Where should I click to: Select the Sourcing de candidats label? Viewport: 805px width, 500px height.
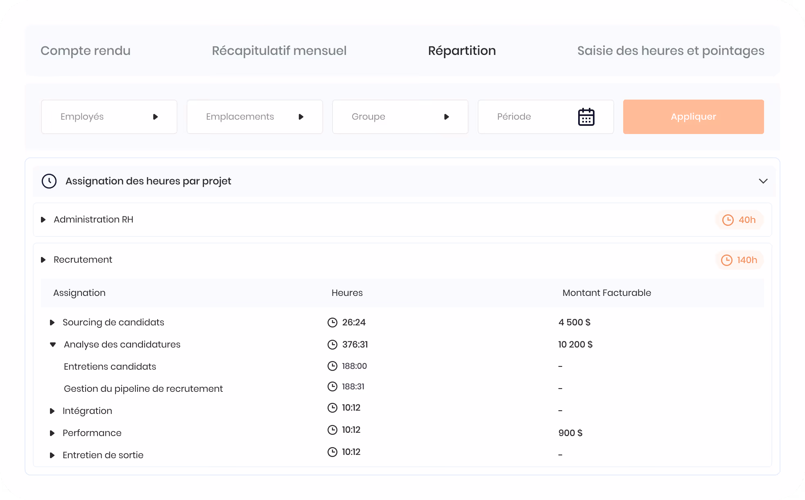(113, 323)
